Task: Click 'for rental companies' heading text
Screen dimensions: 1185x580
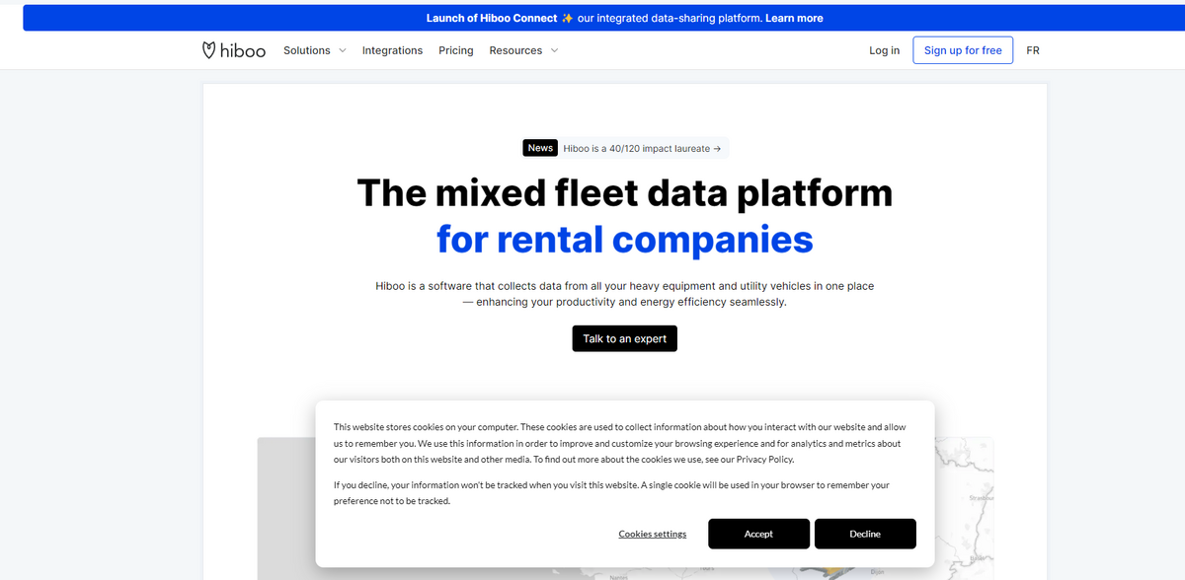Action: point(625,239)
